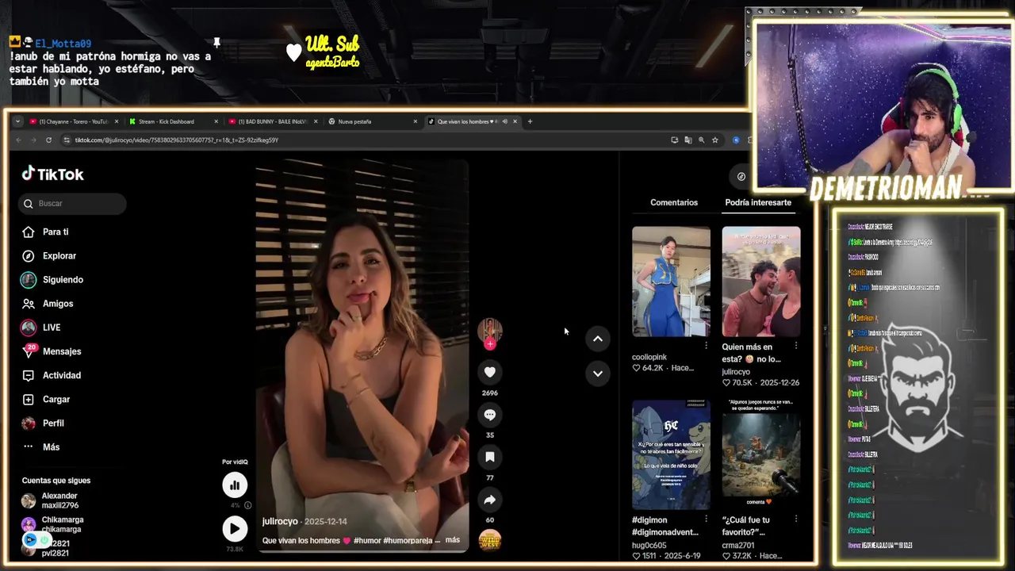
Task: Open the comments bubble icon
Action: coord(489,415)
